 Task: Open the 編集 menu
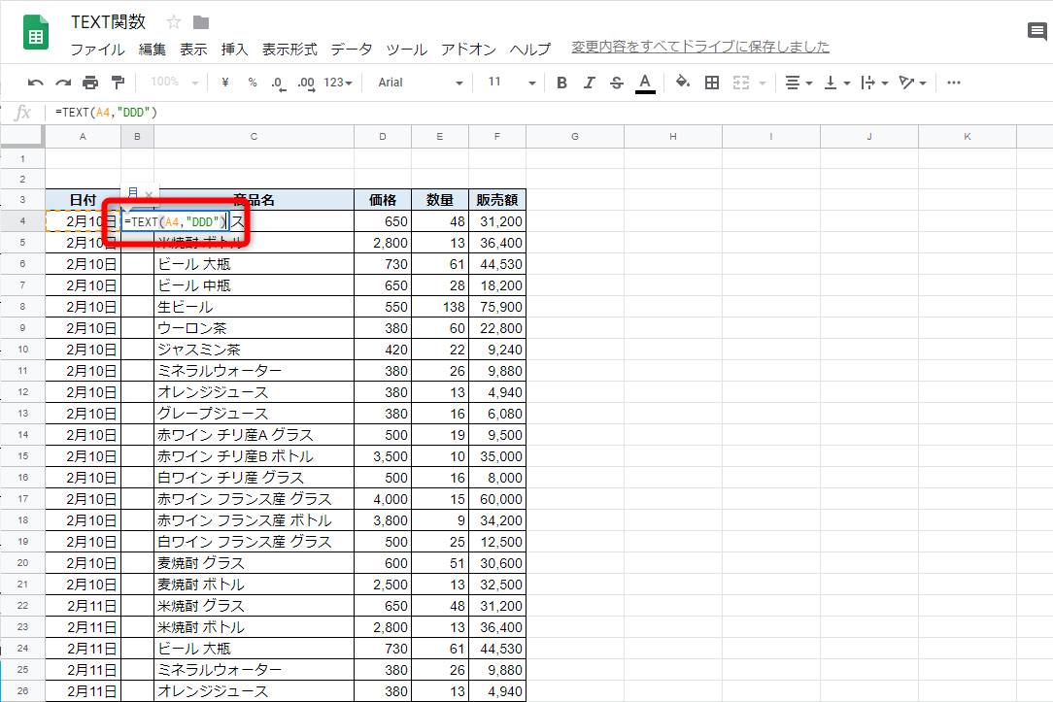coord(152,49)
